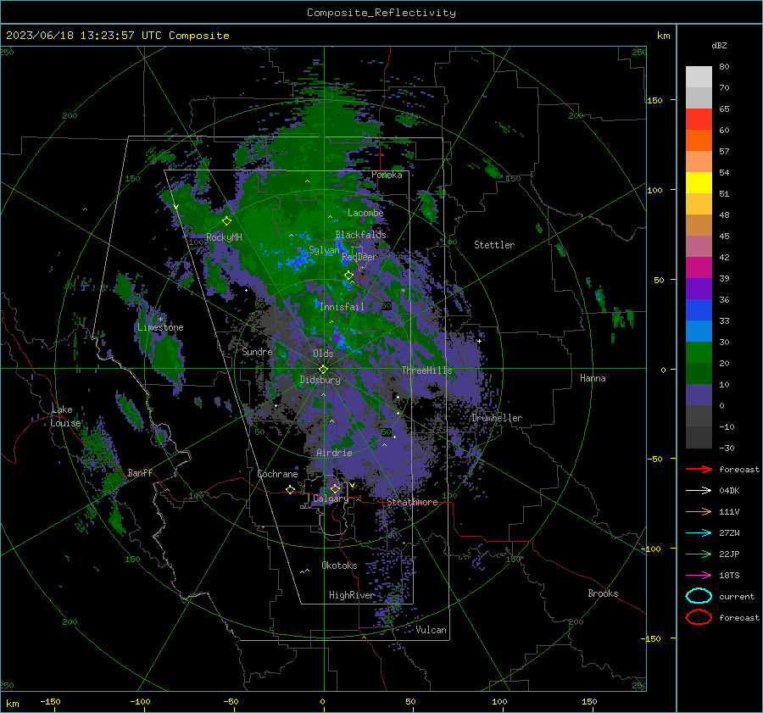Click the red forecast arrow in legend
Image resolution: width=763 pixels, height=713 pixels.
[x=699, y=469]
